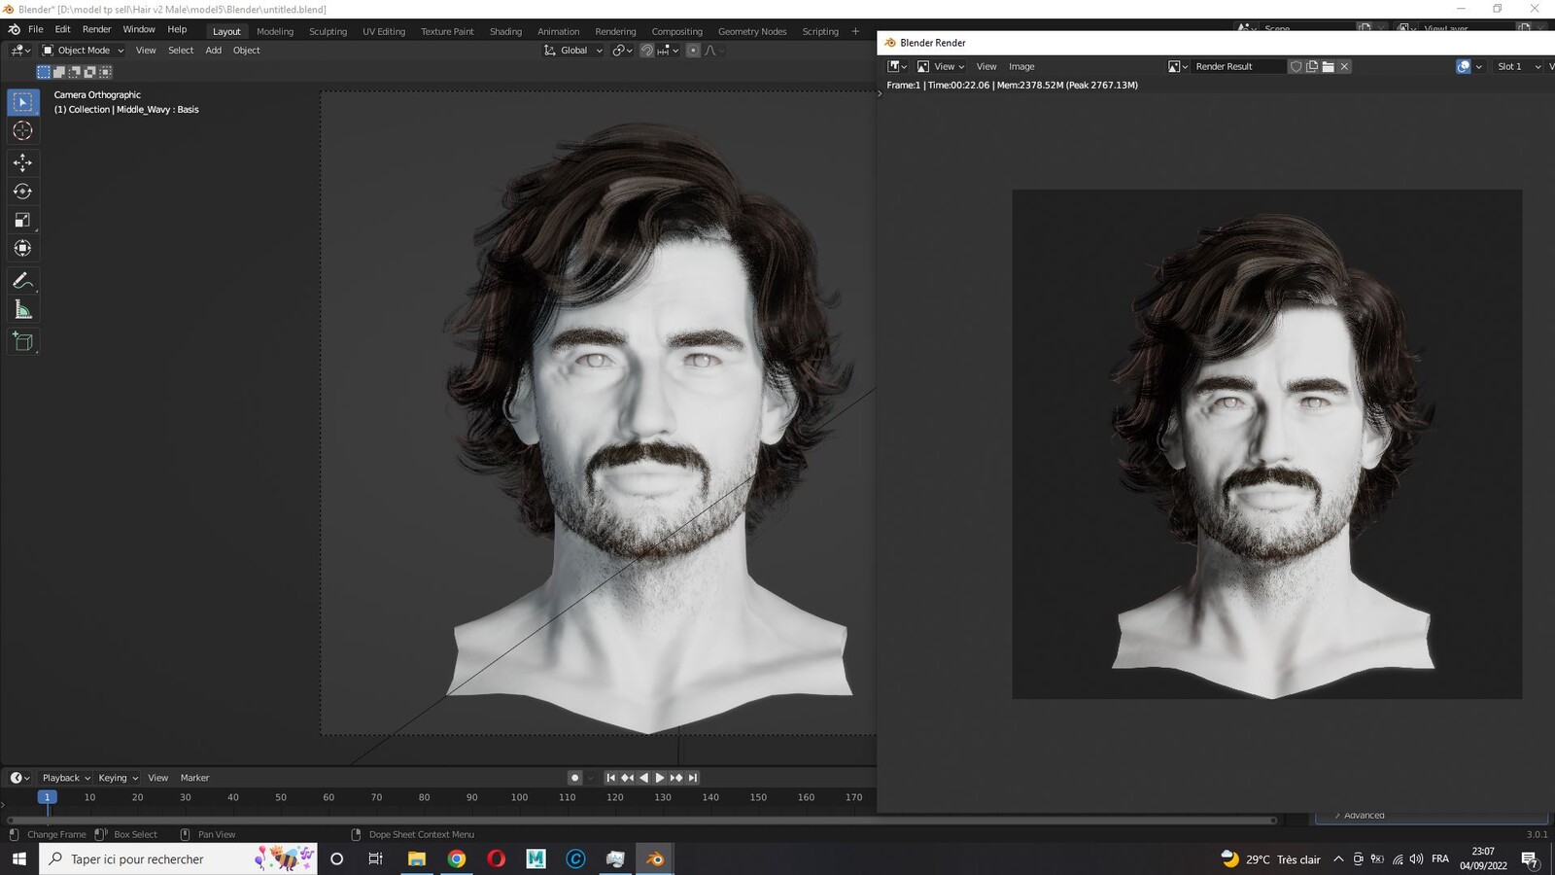Select the Add Cube tool

click(22, 341)
